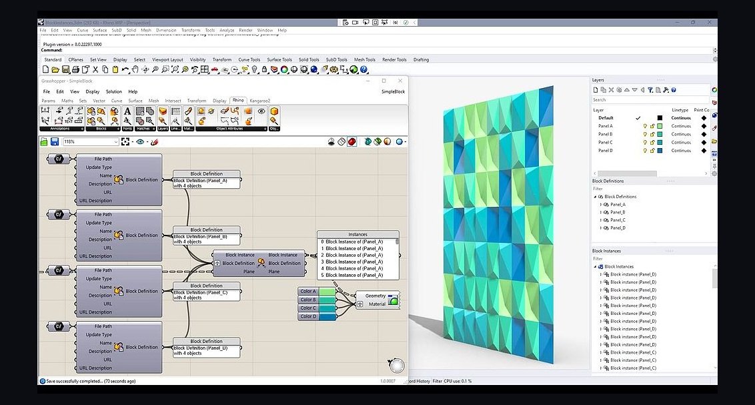The width and height of the screenshot is (755, 405).
Task: Click the Grasshopper canvas compass widget
Action: coord(396,366)
